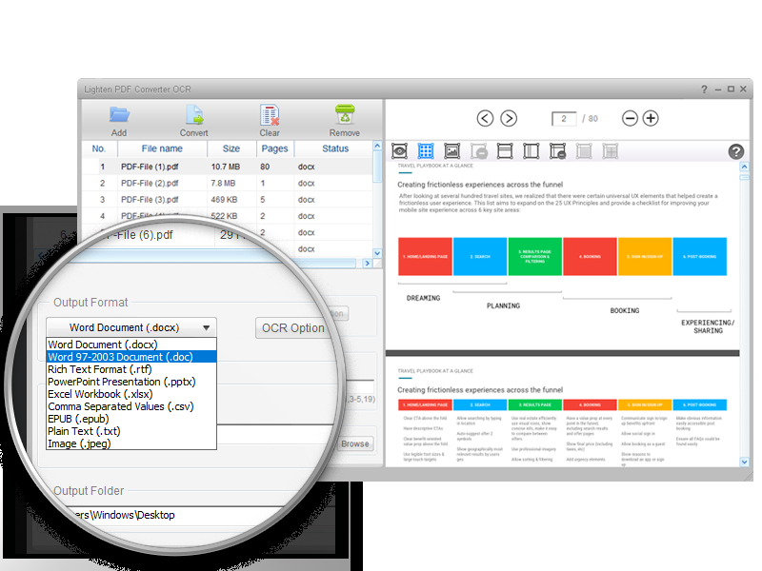This screenshot has width=762, height=571.
Task: Click the title bar question mark help
Action: 704,89
